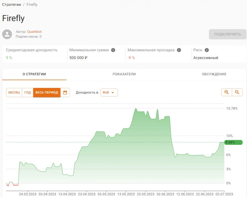
Task: Click the Доходность в label
Action: [87, 92]
